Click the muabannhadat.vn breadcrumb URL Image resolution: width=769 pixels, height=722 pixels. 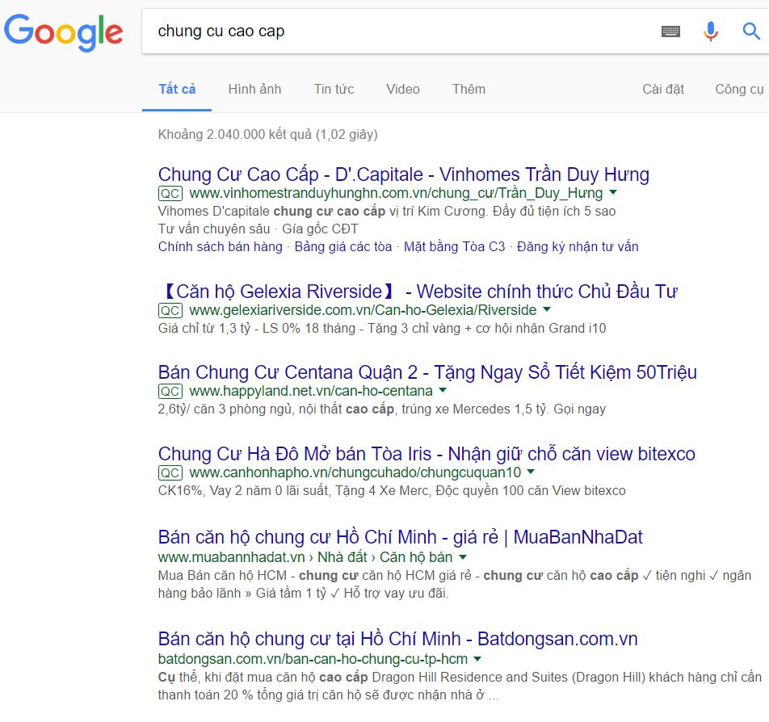click(x=305, y=558)
